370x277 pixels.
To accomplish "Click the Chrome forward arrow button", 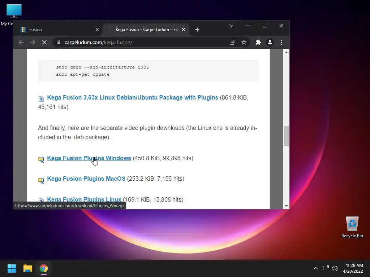I will [x=33, y=43].
